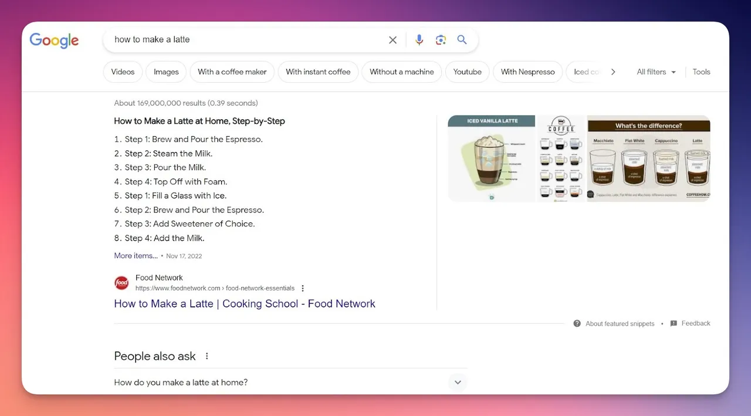Screen dimensions: 751x416
Task: Click the search query input field
Action: click(246, 40)
